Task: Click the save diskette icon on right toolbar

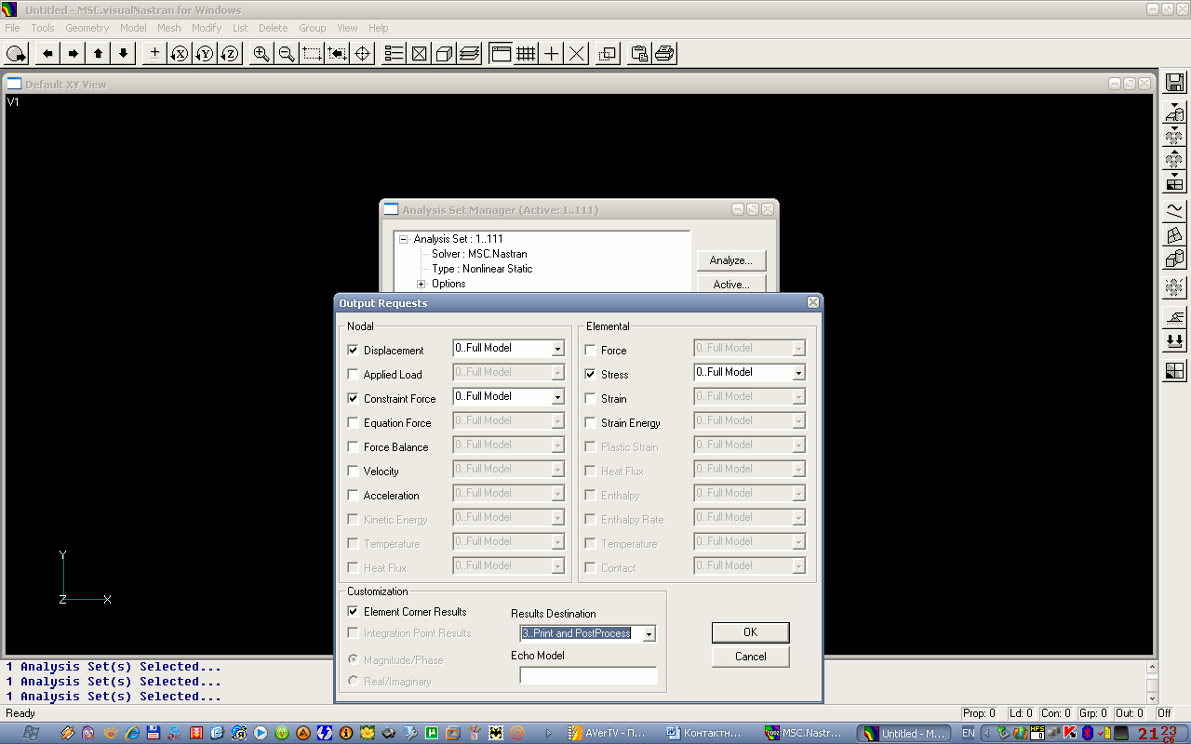Action: coord(1174,82)
